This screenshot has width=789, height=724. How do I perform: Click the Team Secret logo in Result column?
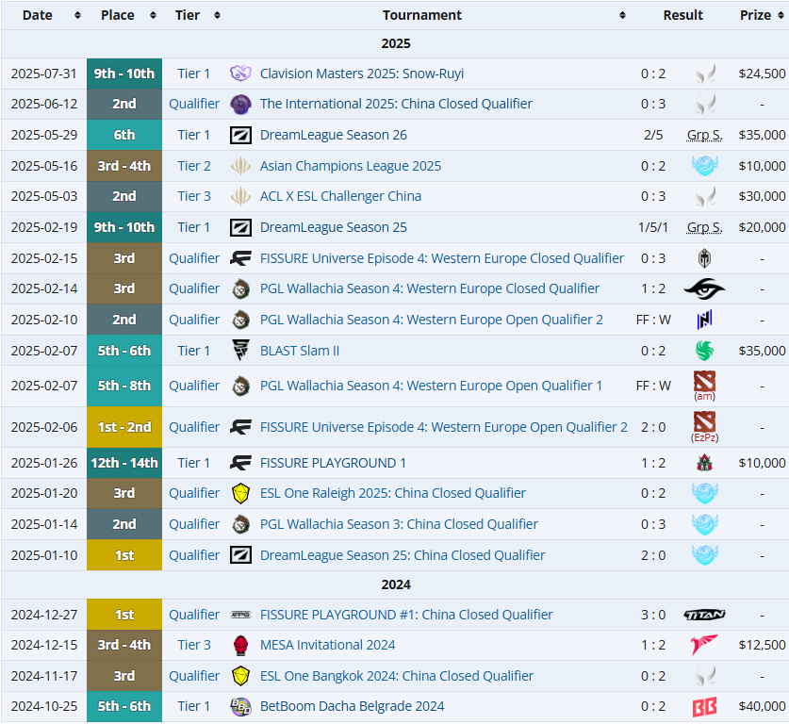(x=704, y=288)
